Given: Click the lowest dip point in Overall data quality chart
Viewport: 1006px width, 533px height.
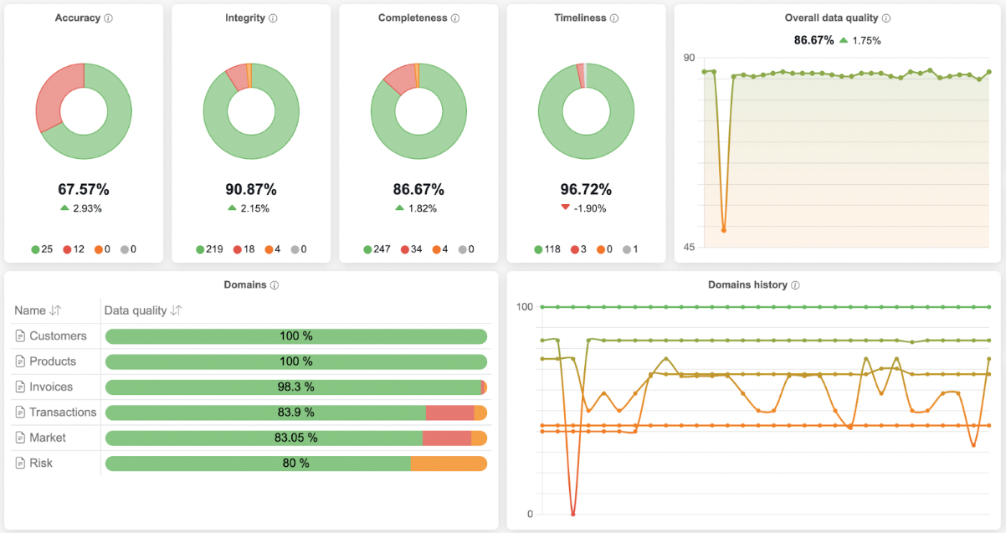Looking at the screenshot, I should (724, 229).
